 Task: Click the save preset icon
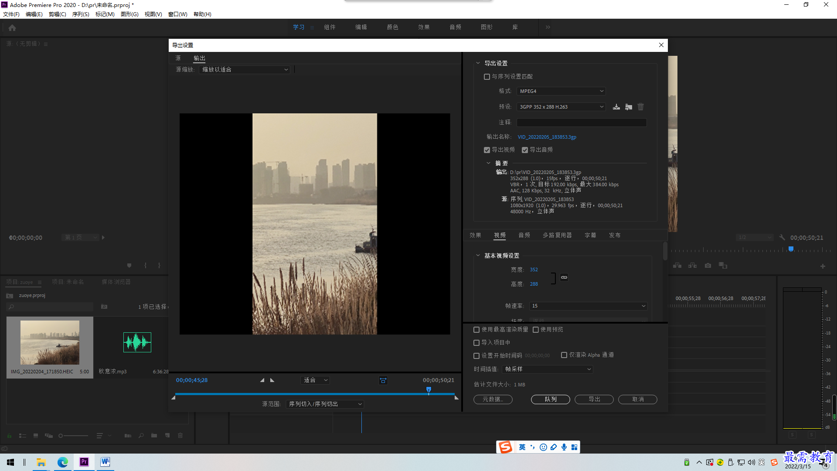coord(616,107)
